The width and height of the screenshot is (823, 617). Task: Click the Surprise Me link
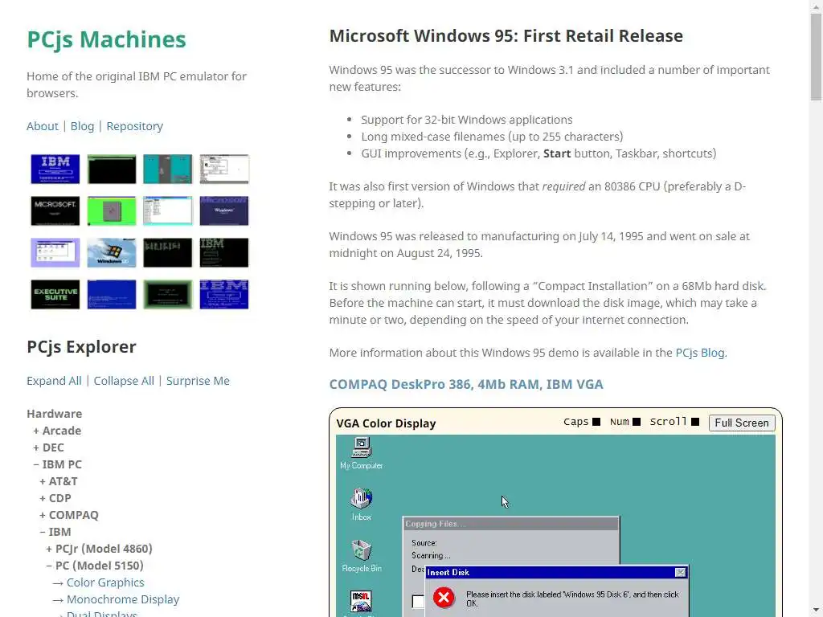198,380
